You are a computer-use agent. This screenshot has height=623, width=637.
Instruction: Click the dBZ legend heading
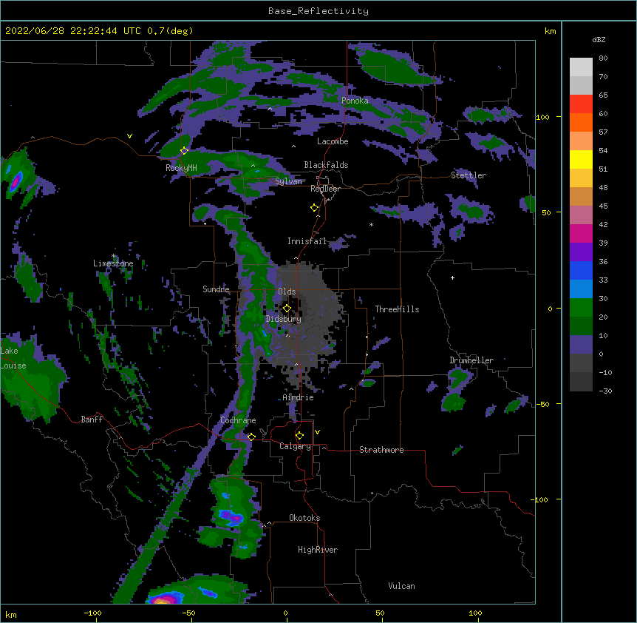click(599, 39)
